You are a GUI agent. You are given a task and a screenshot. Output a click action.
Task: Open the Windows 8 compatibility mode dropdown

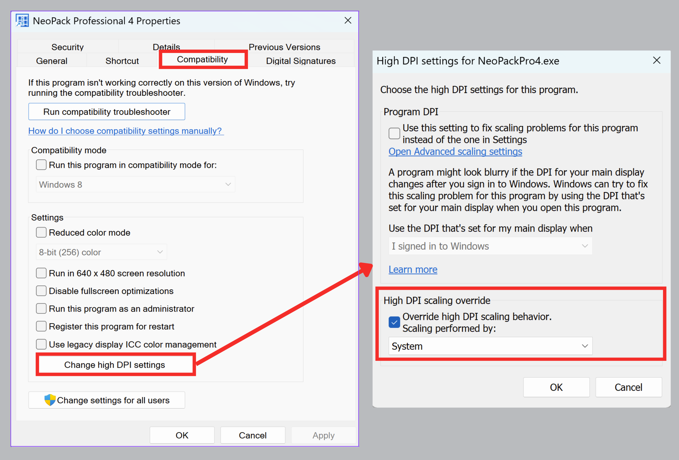(x=136, y=184)
